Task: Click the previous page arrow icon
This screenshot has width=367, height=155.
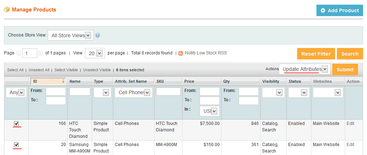Action: pyautogui.click(x=19, y=53)
